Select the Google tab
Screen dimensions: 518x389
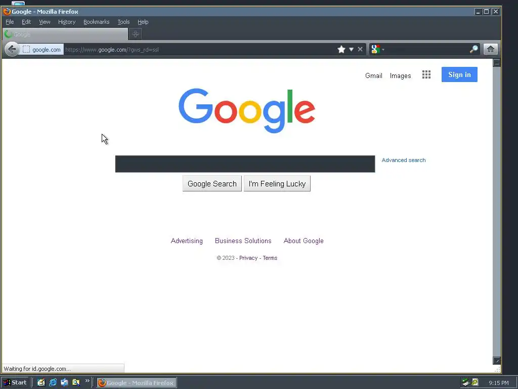pos(65,34)
